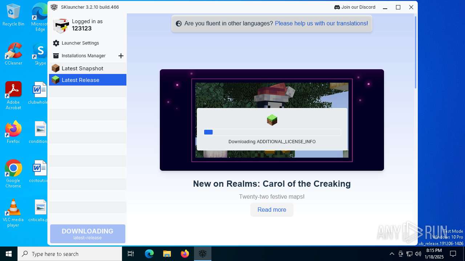Image resolution: width=465 pixels, height=261 pixels.
Task: Open Adobe Acrobat desktop shortcut
Action: 13,96
